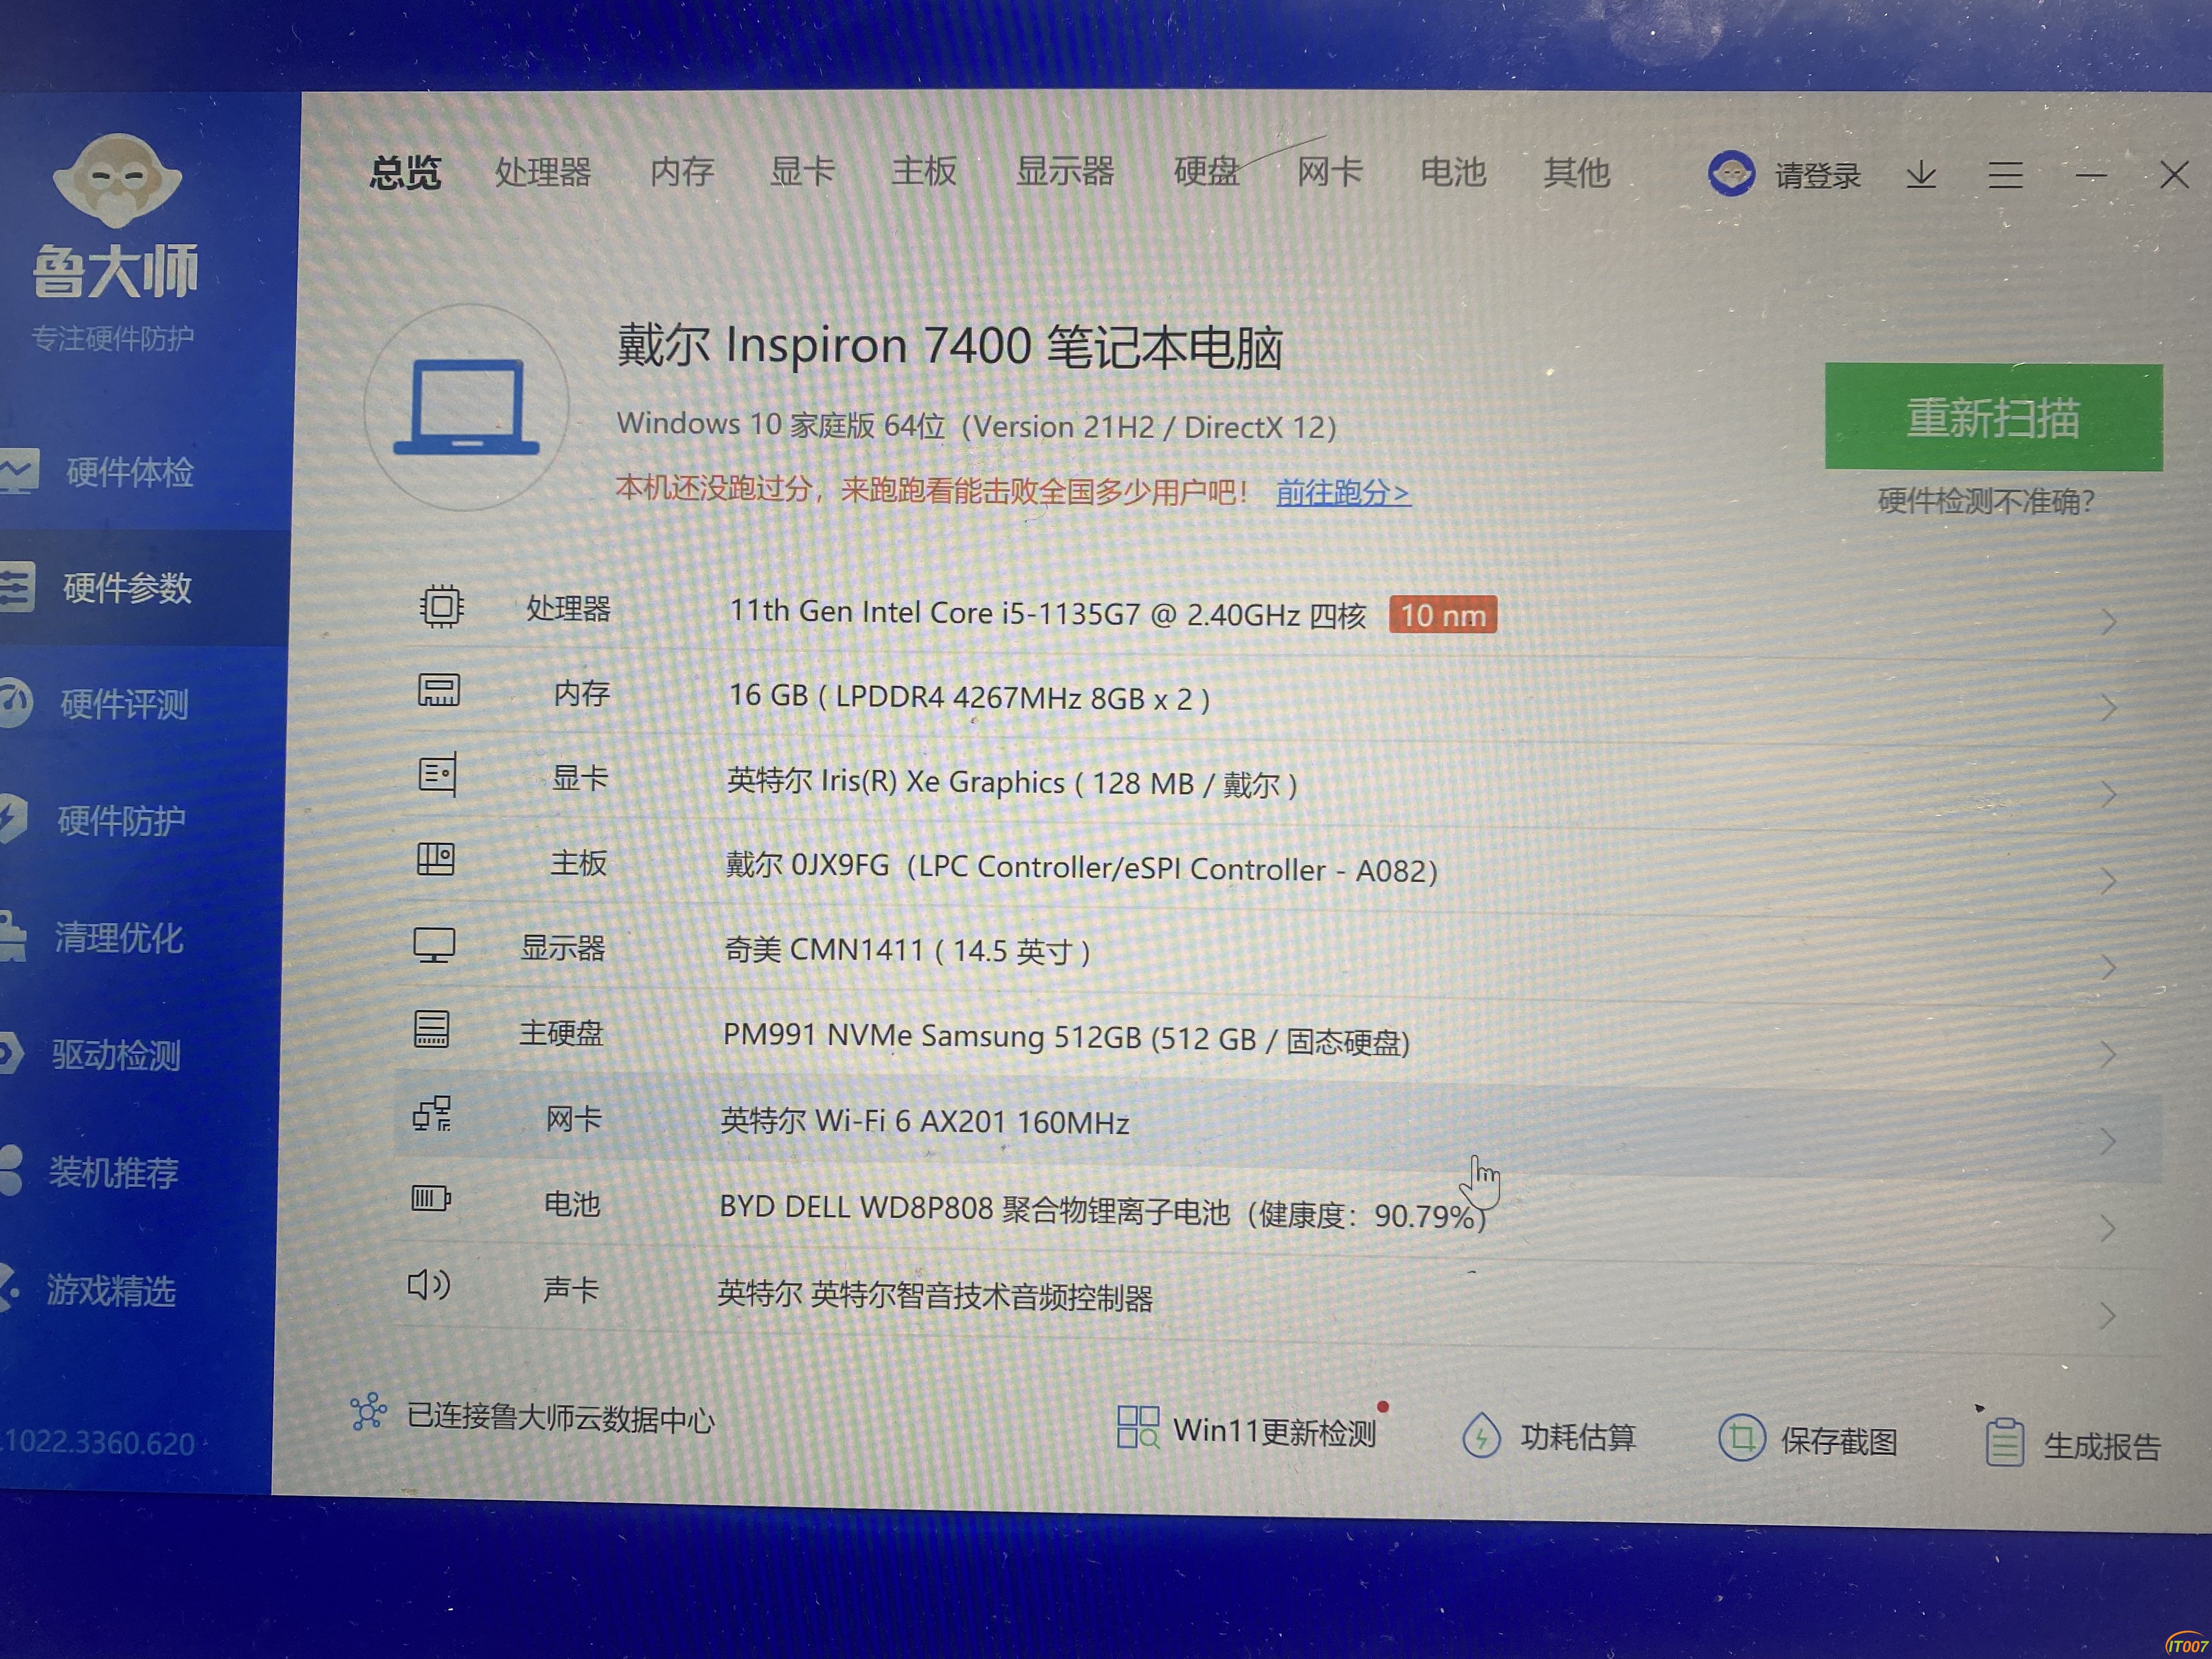The width and height of the screenshot is (2212, 1659).
Task: Open the hamburger menu icon
Action: click(2005, 176)
